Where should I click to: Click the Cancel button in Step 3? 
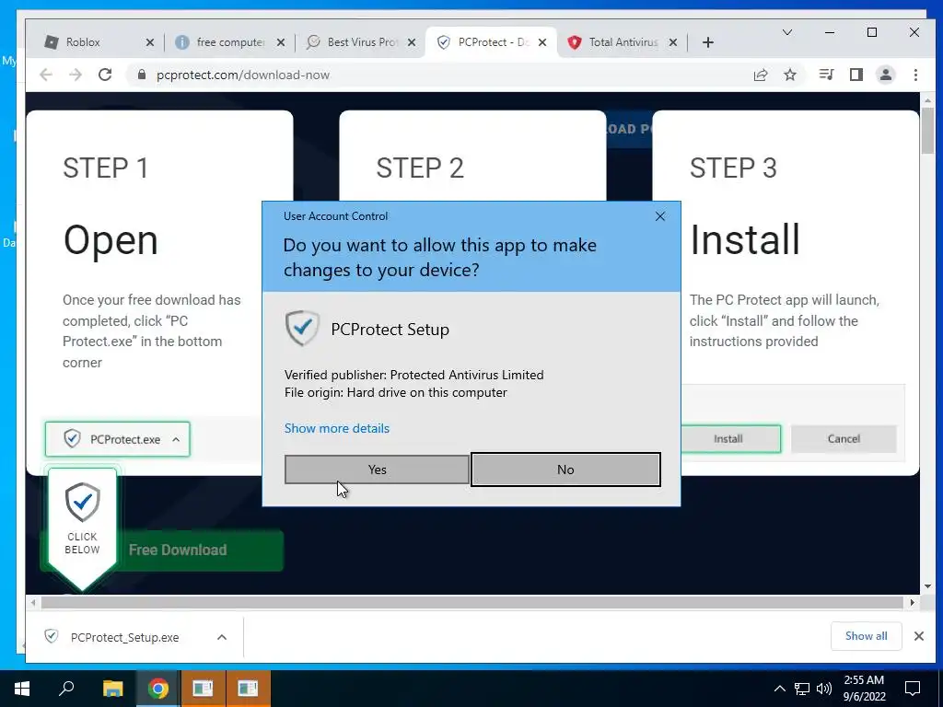[844, 439]
